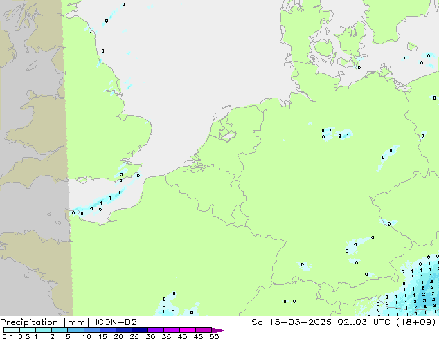Click the above-50 arrow tip of the legend

pos(220,330)
